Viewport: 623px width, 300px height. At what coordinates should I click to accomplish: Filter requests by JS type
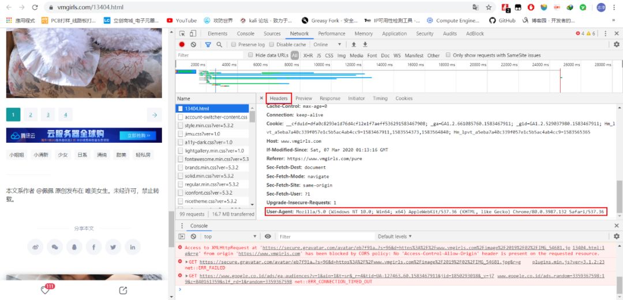[x=318, y=55]
